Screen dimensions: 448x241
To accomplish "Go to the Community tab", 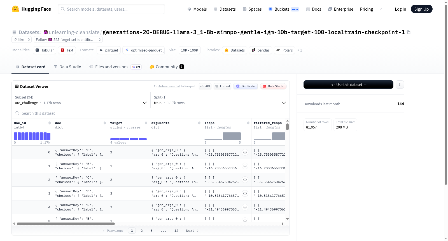I will click(167, 67).
